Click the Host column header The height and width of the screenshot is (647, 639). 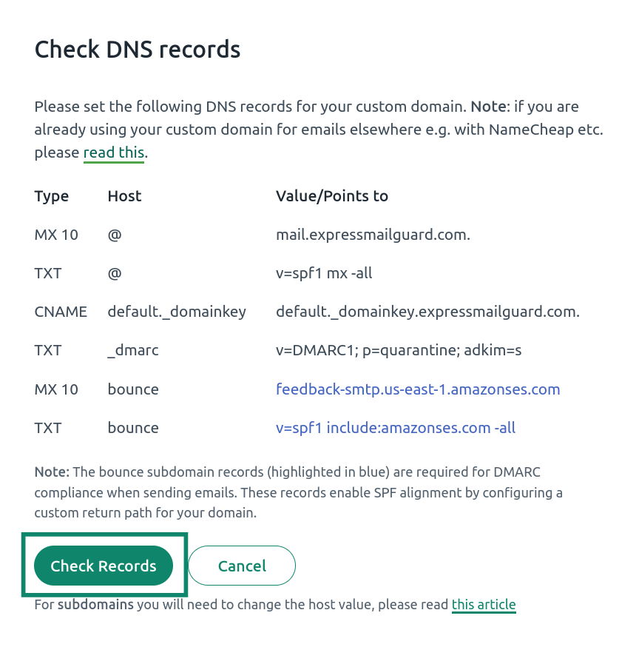pos(124,196)
